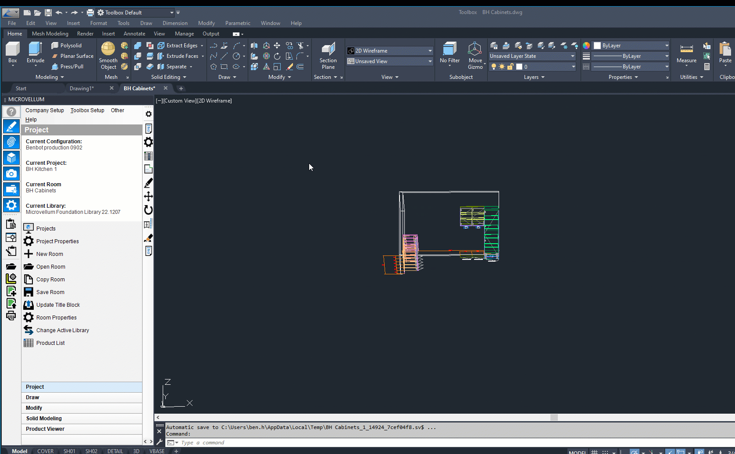Screen dimensions: 735x454
Task: Open the 2D Wireframe visual style dropdown
Action: click(430, 51)
